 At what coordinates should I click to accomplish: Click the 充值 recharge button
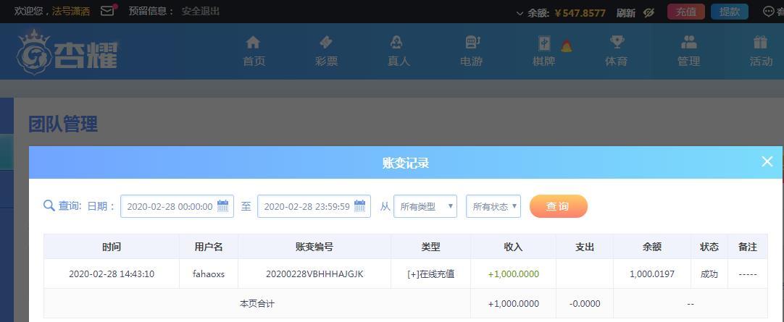click(686, 12)
